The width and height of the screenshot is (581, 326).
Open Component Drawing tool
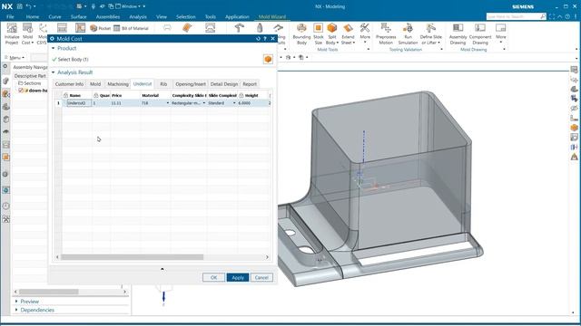[480, 28]
